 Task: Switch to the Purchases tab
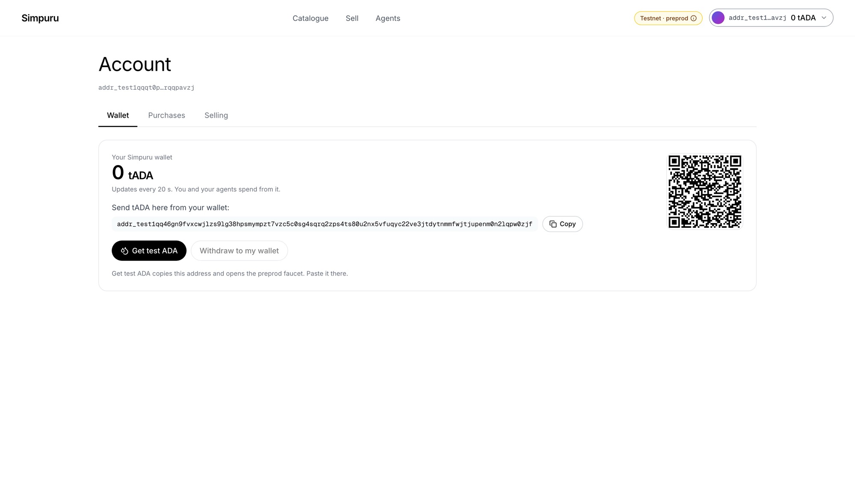pyautogui.click(x=166, y=115)
